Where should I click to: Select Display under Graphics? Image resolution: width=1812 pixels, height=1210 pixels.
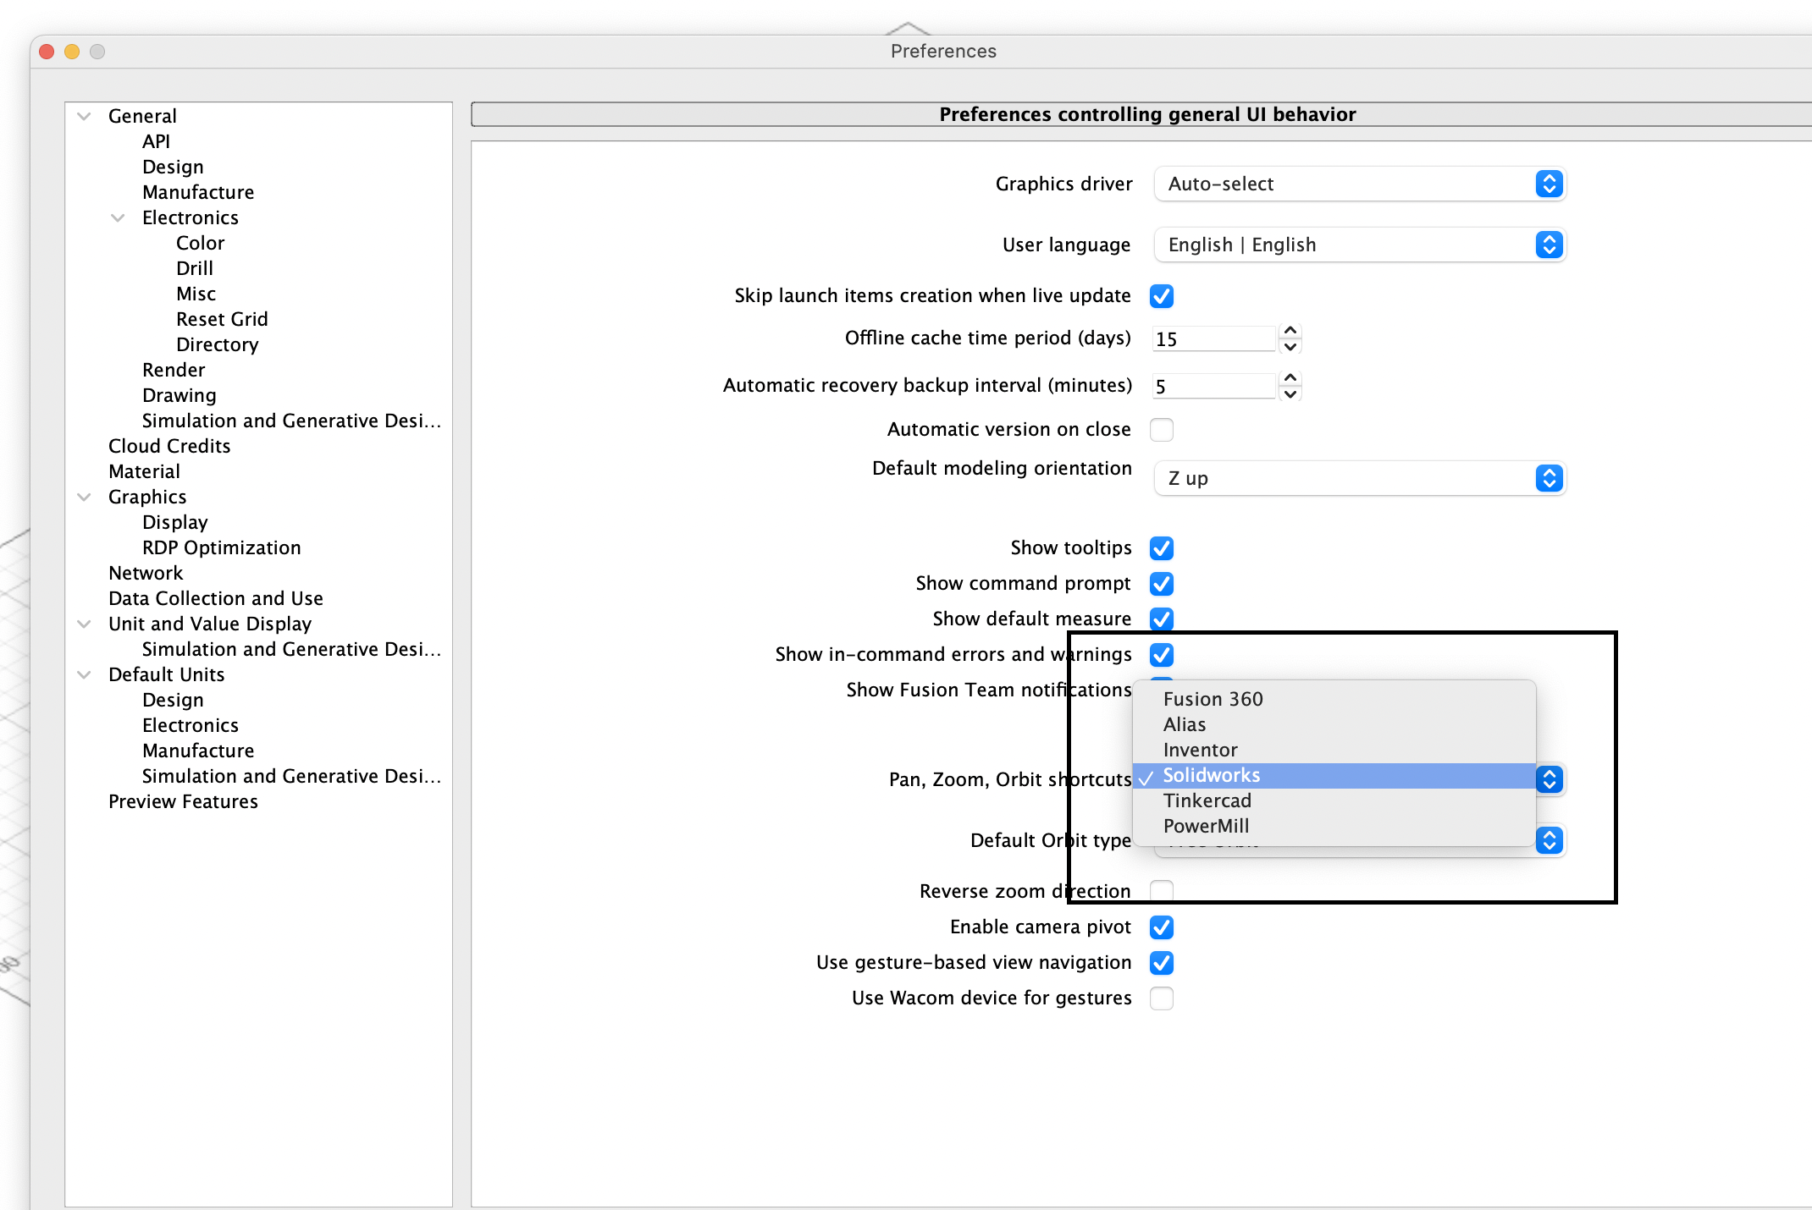tap(174, 523)
